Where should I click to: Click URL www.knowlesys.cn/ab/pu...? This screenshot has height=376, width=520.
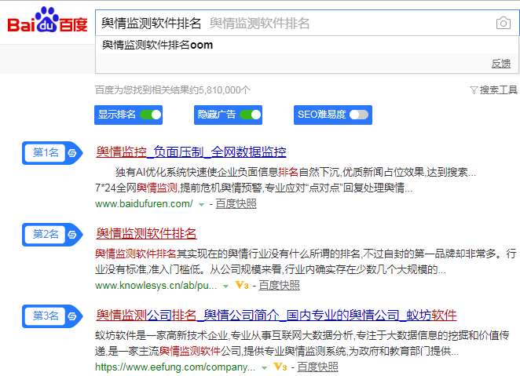click(x=156, y=285)
